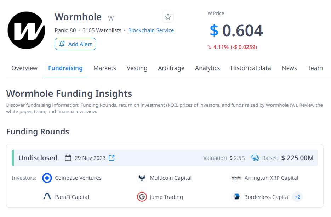This screenshot has height=217, width=331.
Task: Open the News tab
Action: 289,68
